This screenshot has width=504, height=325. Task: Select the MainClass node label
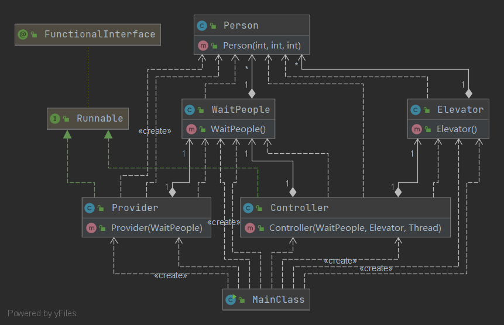[x=279, y=300]
